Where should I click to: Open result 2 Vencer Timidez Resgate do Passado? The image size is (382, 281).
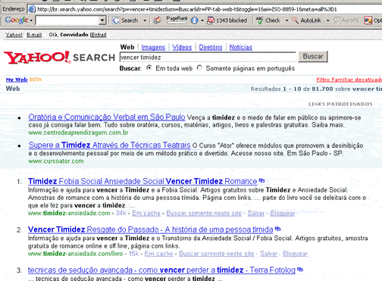point(151,229)
